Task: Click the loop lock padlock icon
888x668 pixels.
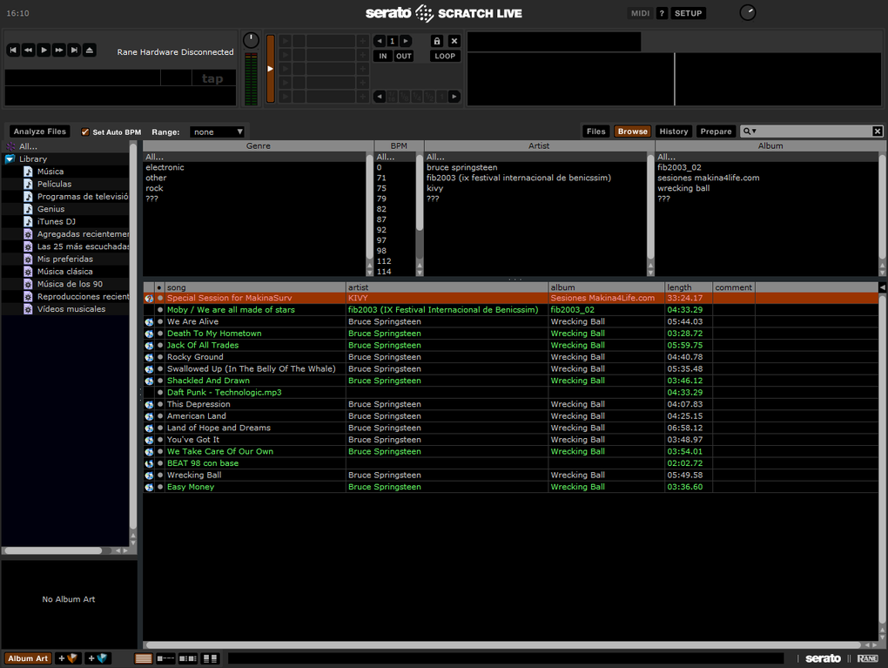Action: 437,41
